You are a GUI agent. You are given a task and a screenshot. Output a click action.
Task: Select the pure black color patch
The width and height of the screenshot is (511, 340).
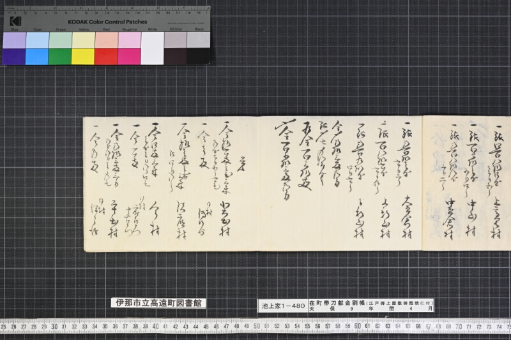[199, 56]
